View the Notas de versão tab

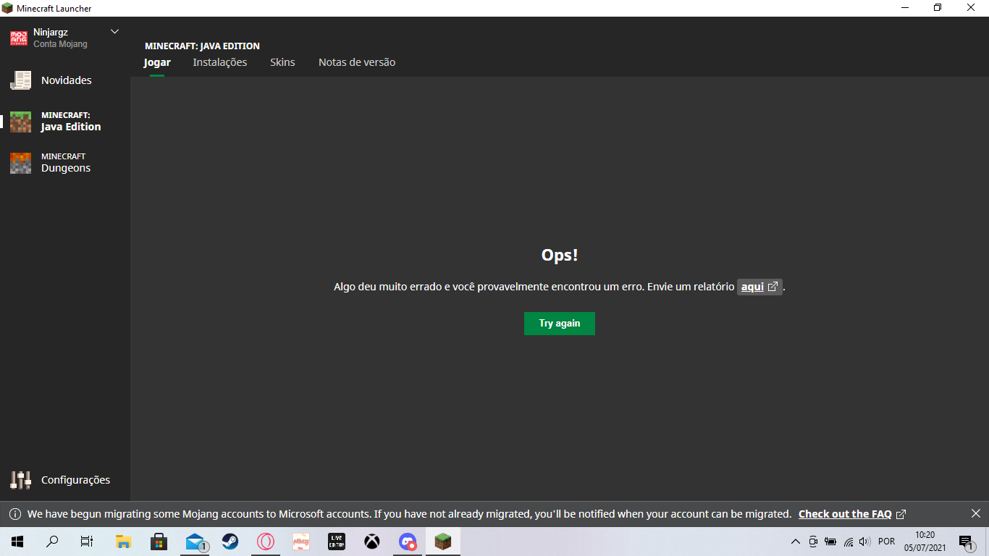tap(357, 62)
